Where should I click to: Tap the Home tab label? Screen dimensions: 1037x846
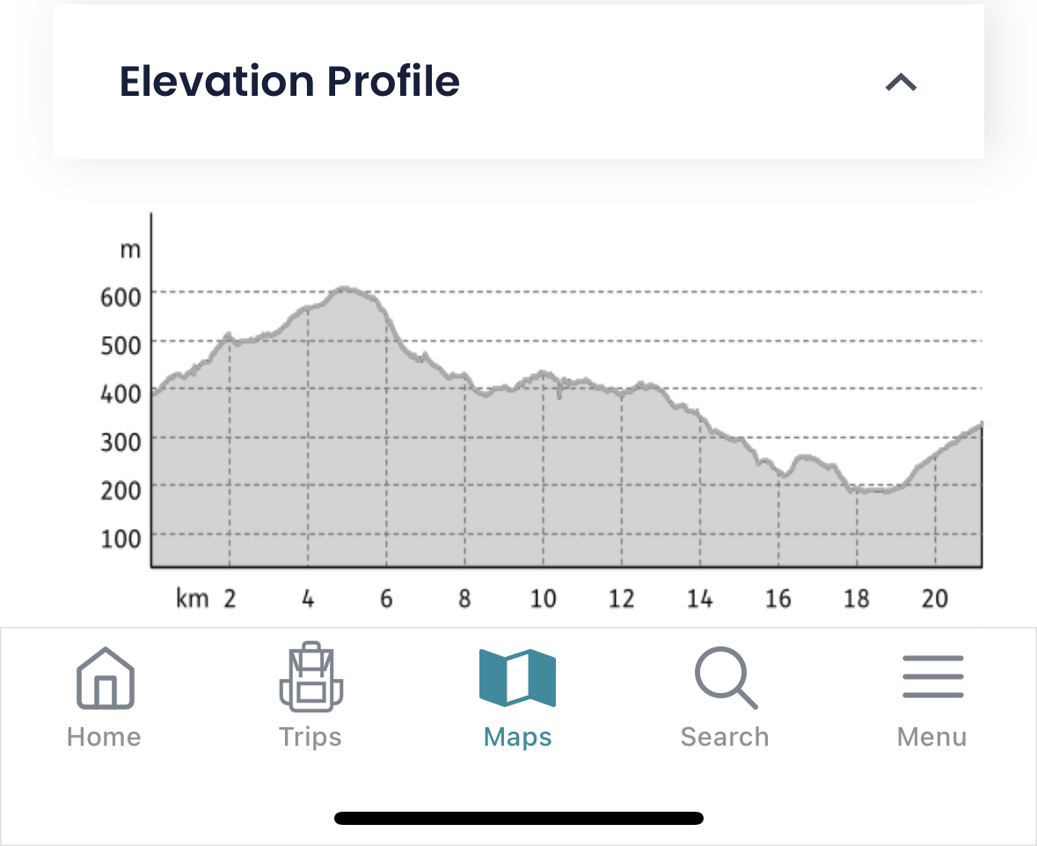104,737
